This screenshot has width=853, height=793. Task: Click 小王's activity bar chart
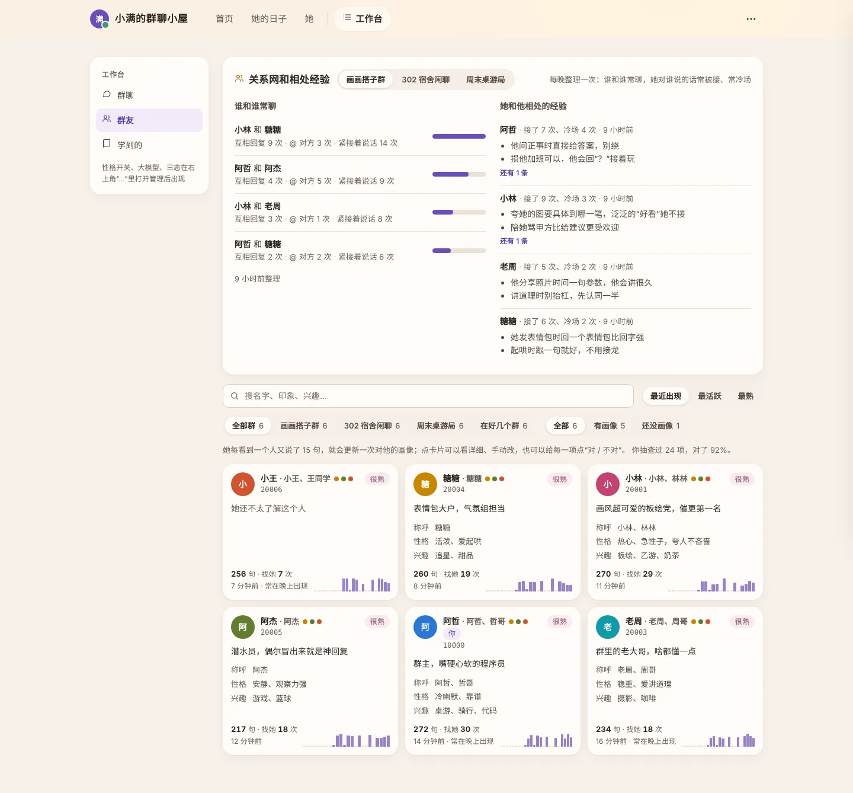(352, 584)
